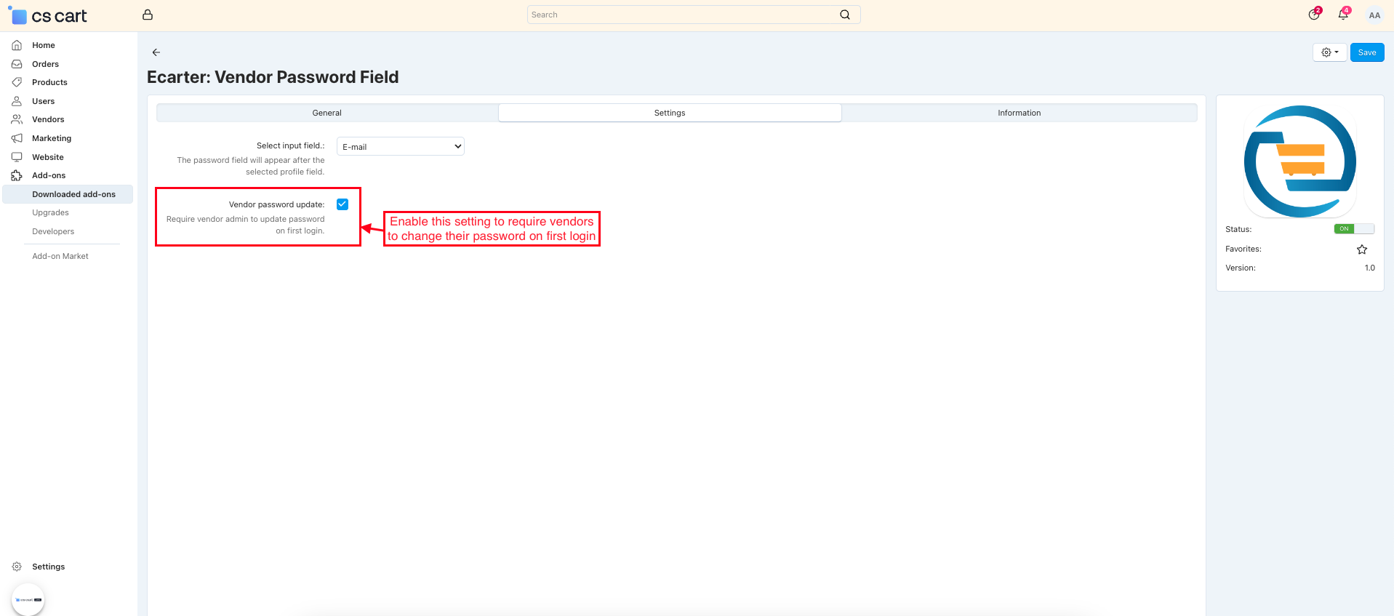Screen dimensions: 1394x616
Task: Open the Add-on Market link
Action: point(60,256)
